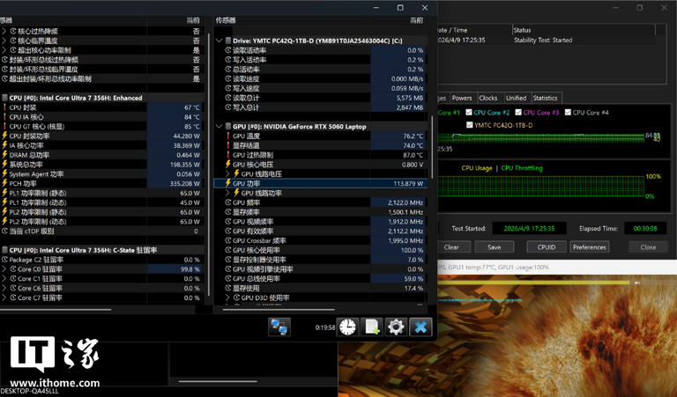This screenshot has height=397, width=677.
Task: Click the lightning icon beside GPU 功率
Action: coord(228,184)
